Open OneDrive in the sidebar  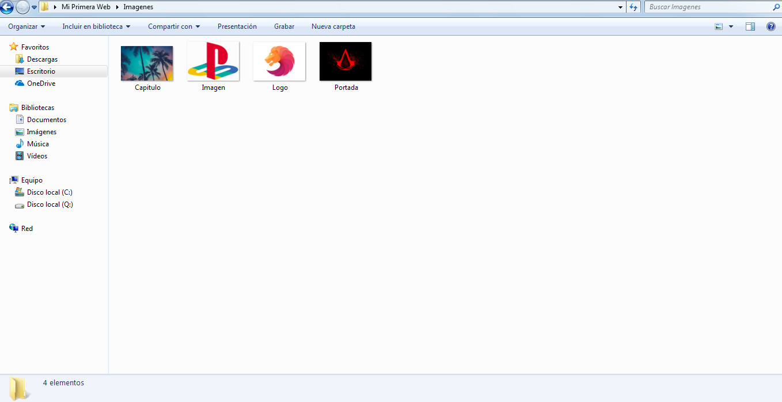coord(41,84)
